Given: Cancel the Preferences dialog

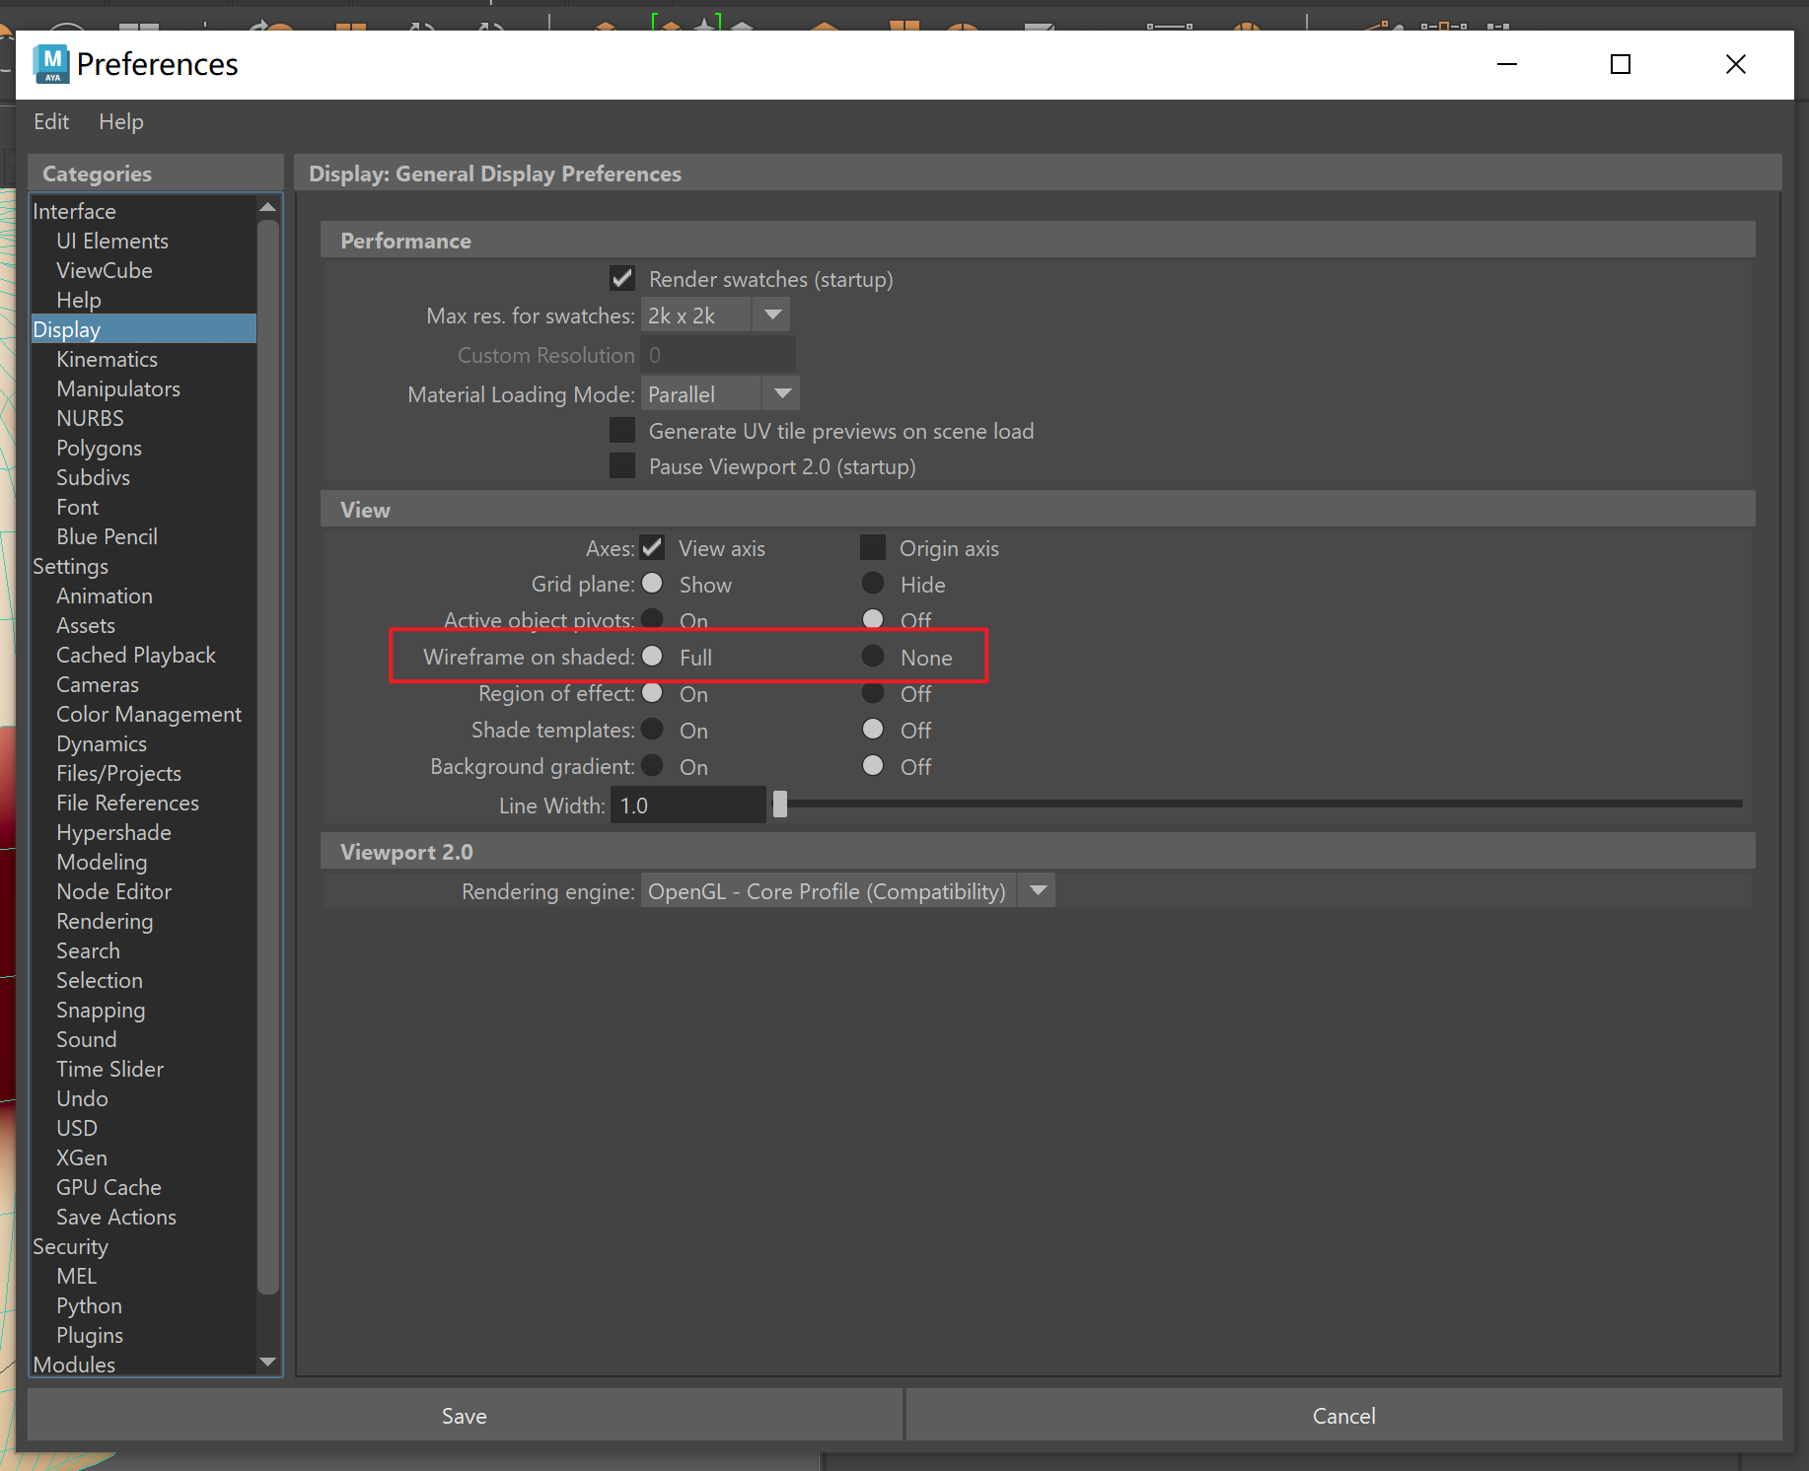Looking at the screenshot, I should [x=1343, y=1416].
